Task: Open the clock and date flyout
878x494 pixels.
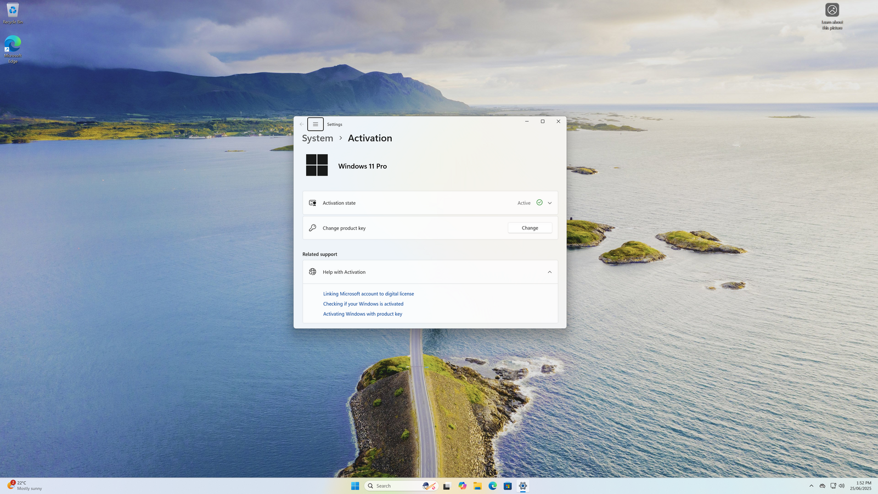Action: (x=860, y=486)
